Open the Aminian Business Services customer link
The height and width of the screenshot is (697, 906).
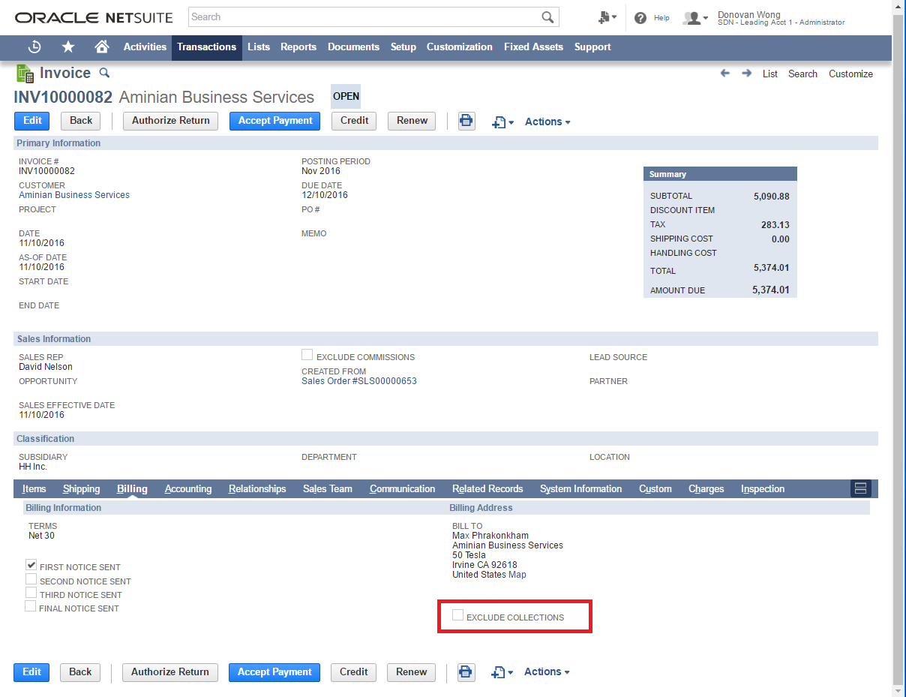click(74, 195)
